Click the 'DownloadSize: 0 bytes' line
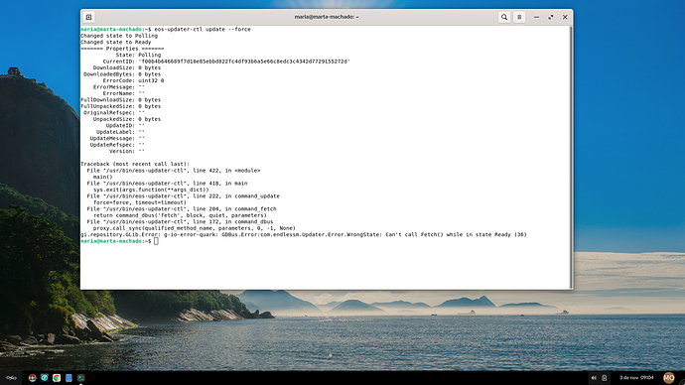This screenshot has height=385, width=685. tap(127, 67)
